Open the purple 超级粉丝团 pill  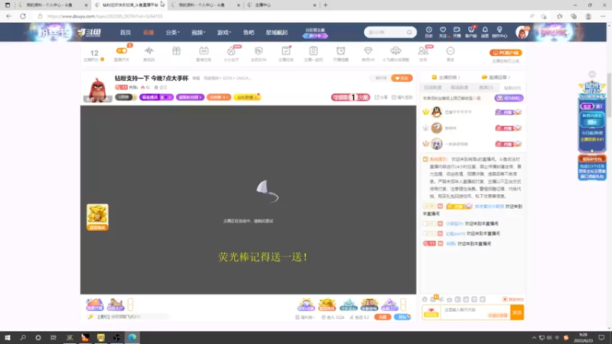(x=190, y=97)
